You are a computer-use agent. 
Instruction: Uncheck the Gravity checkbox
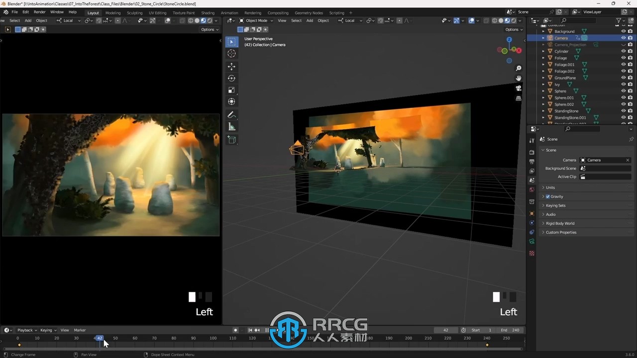(x=548, y=196)
